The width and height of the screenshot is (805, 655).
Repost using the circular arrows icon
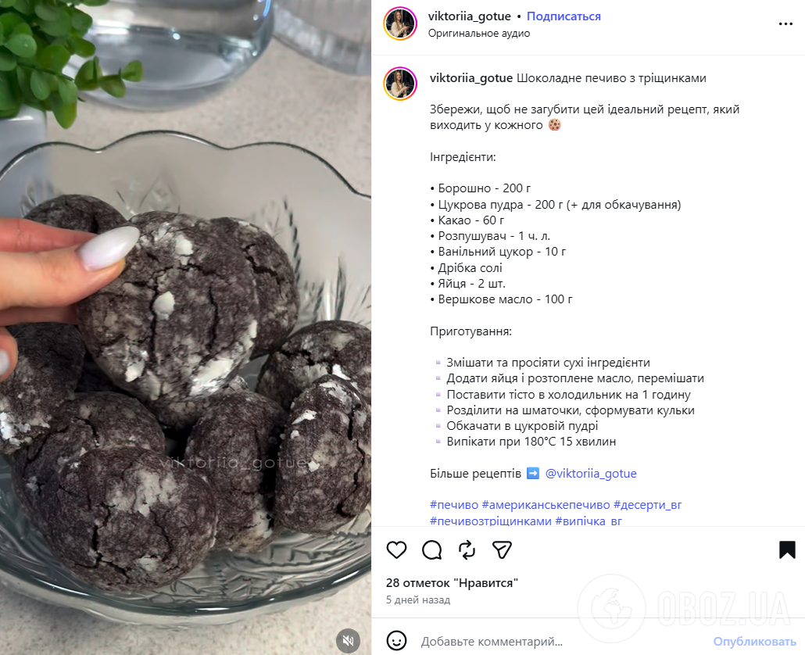467,549
